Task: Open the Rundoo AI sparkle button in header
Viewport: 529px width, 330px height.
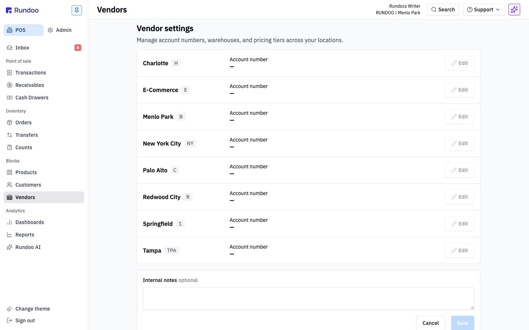Action: click(x=514, y=10)
